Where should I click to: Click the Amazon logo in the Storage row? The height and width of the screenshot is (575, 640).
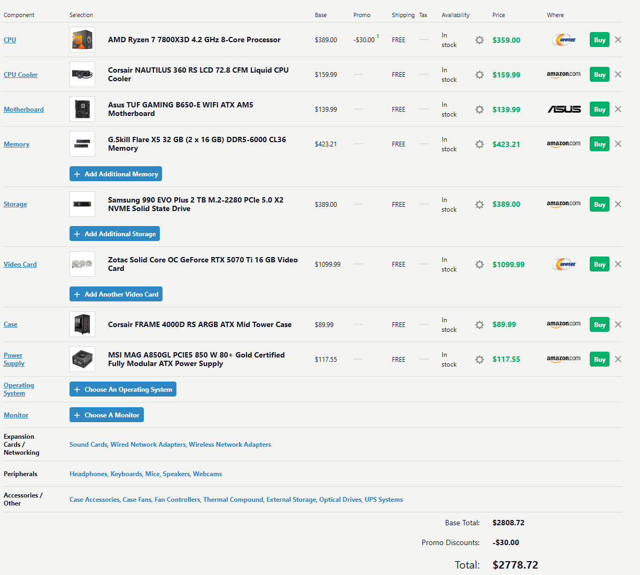(x=563, y=204)
